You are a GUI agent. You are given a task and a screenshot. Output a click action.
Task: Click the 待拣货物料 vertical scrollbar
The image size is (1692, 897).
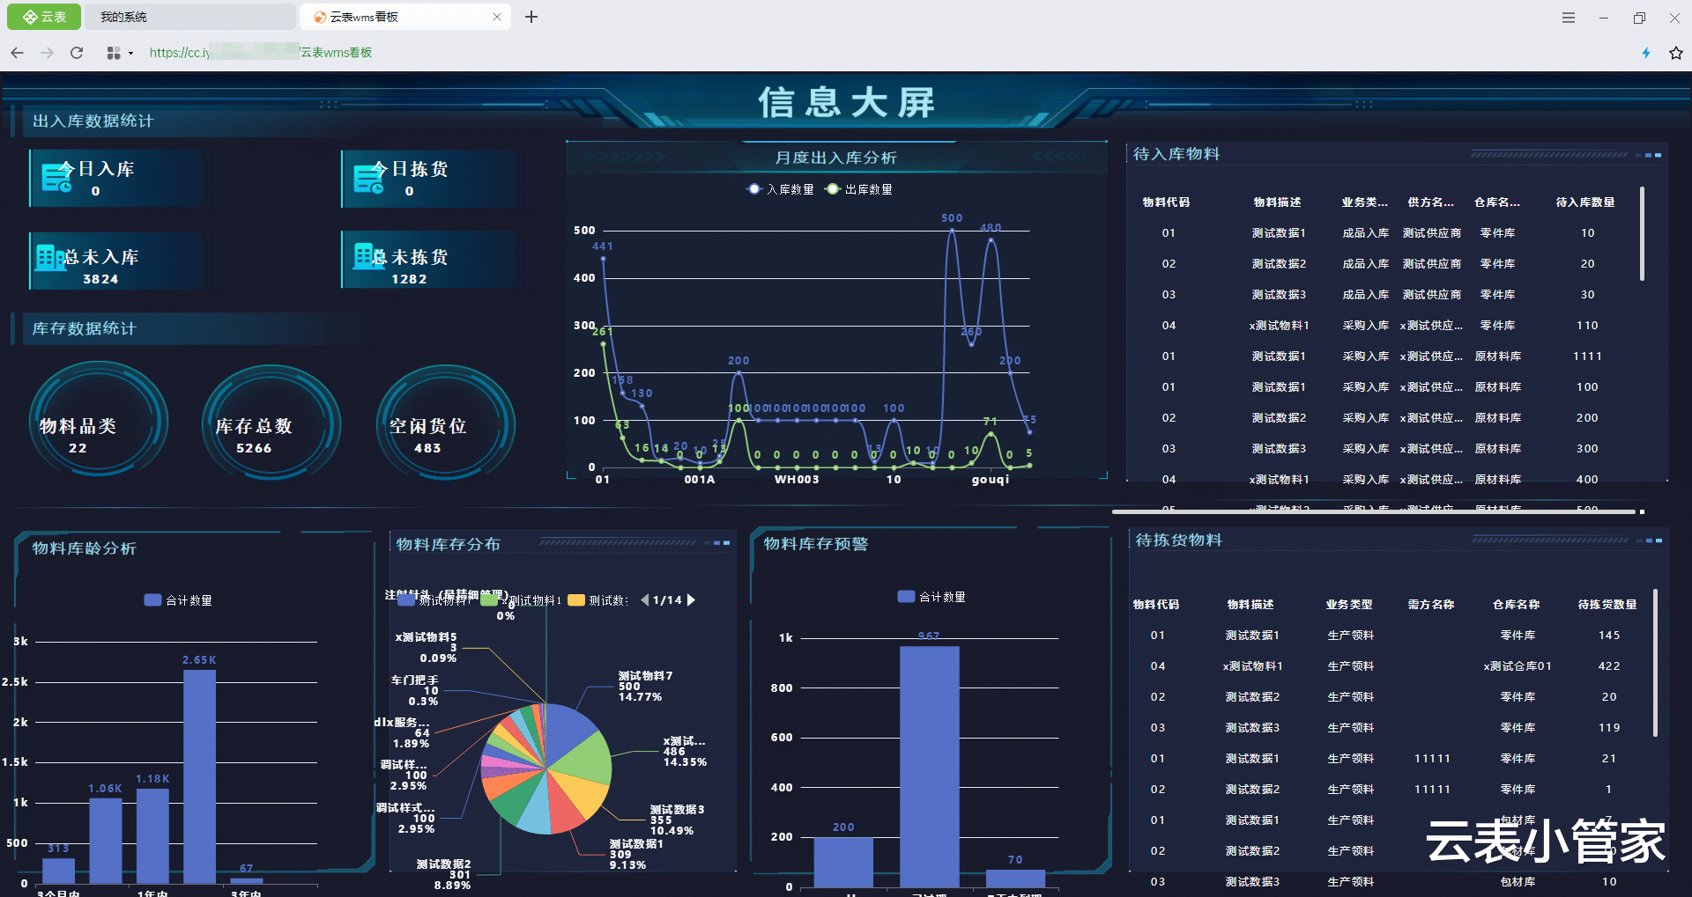[x=1655, y=663]
